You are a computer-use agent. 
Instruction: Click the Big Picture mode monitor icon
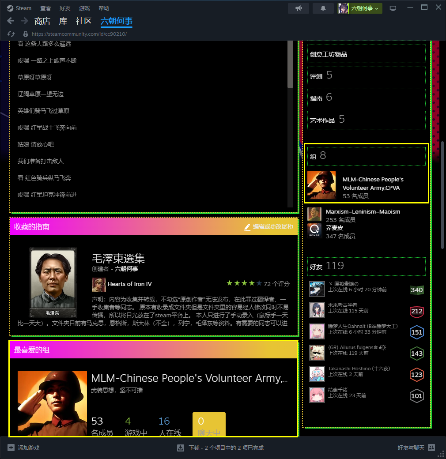pyautogui.click(x=393, y=8)
